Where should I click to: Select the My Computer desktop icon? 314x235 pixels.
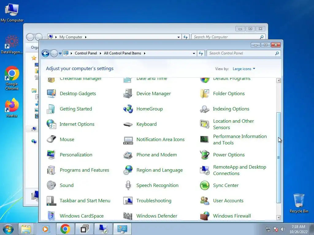coord(12,13)
